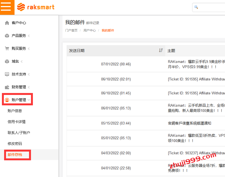Open the 产品服务 menu label

click(x=19, y=36)
